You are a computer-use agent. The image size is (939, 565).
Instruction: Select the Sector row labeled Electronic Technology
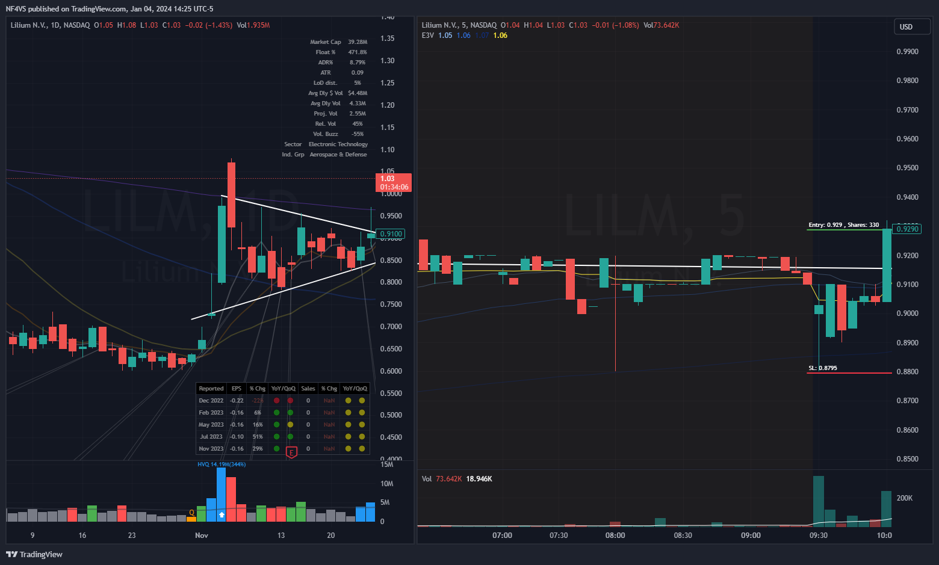(x=338, y=144)
